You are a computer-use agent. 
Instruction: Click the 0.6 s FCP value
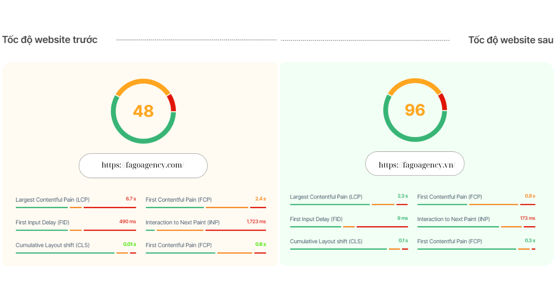pos(260,245)
